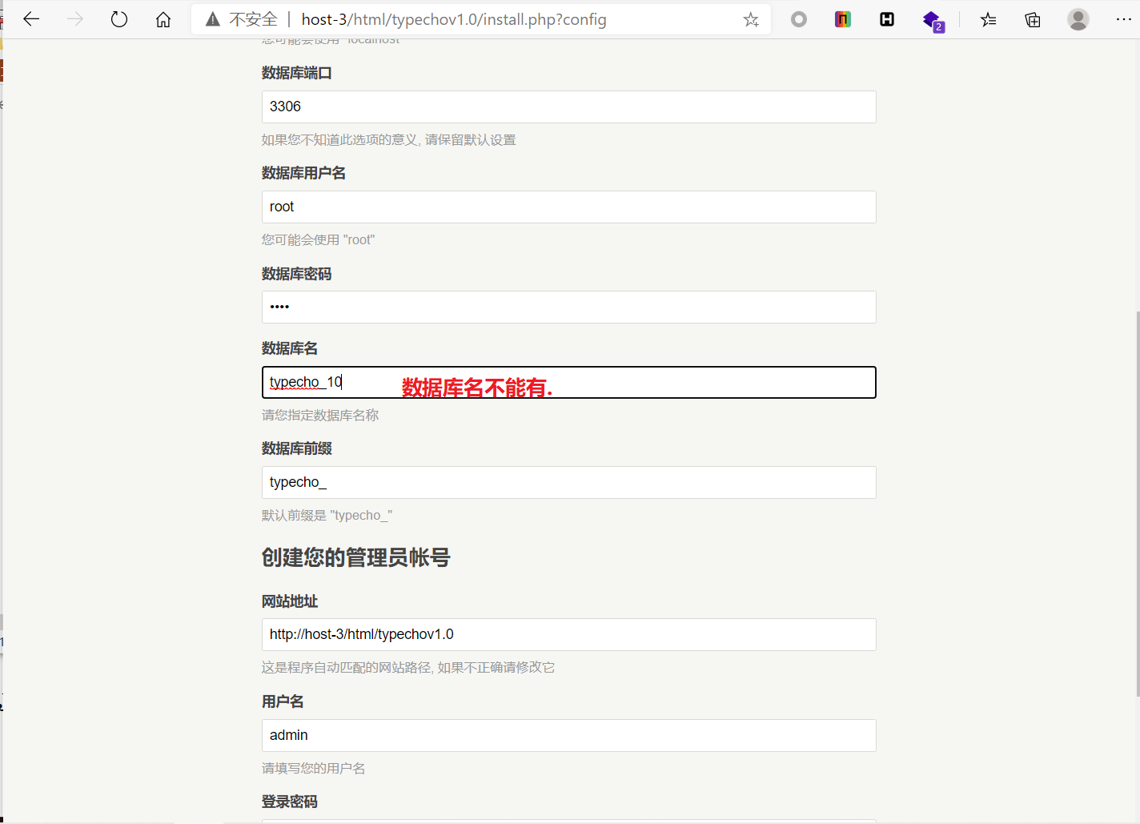Click the colorful N extension icon

pos(842,18)
